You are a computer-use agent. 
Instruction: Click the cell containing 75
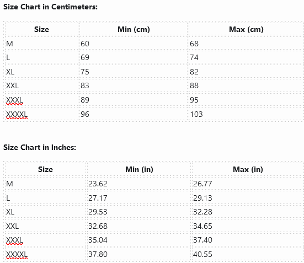coord(134,72)
